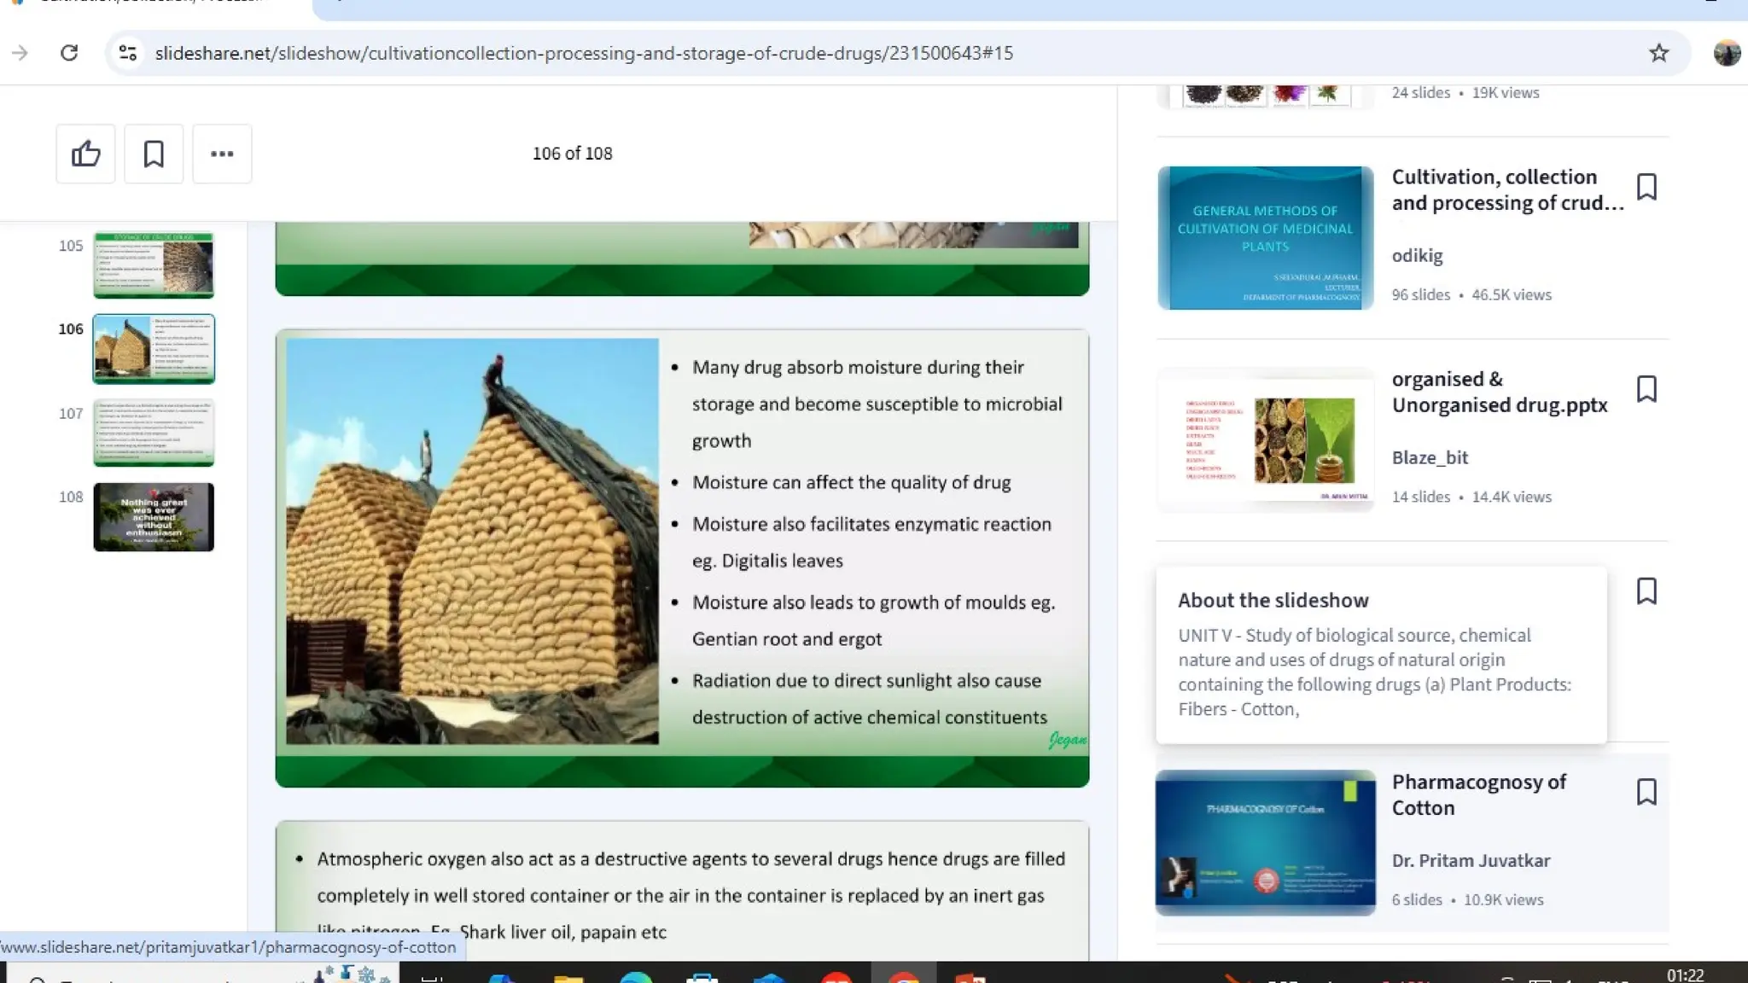Click the browser forward arrow
The image size is (1748, 983).
pyautogui.click(x=20, y=53)
